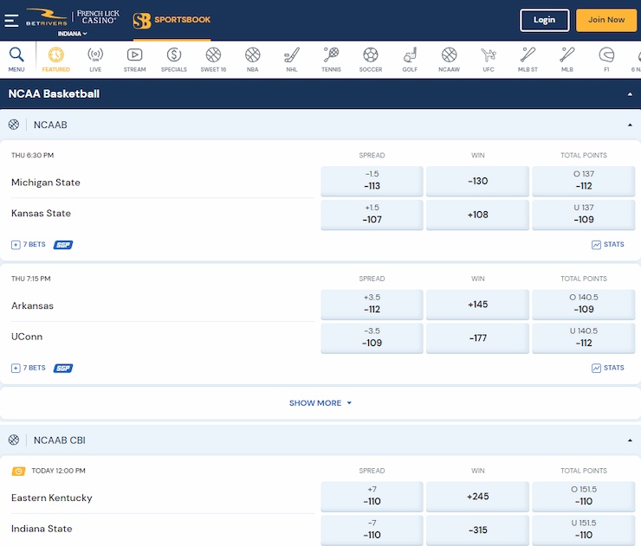Open the Indiana state selector

point(72,34)
